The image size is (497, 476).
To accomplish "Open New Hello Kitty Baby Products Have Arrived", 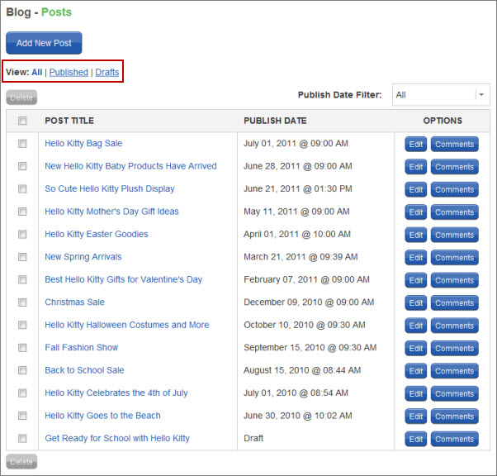I will tap(130, 166).
